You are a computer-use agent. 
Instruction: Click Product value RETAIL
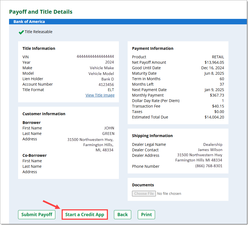(218, 57)
